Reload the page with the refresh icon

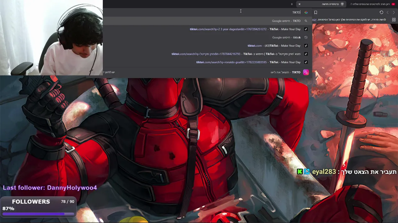tap(381, 12)
